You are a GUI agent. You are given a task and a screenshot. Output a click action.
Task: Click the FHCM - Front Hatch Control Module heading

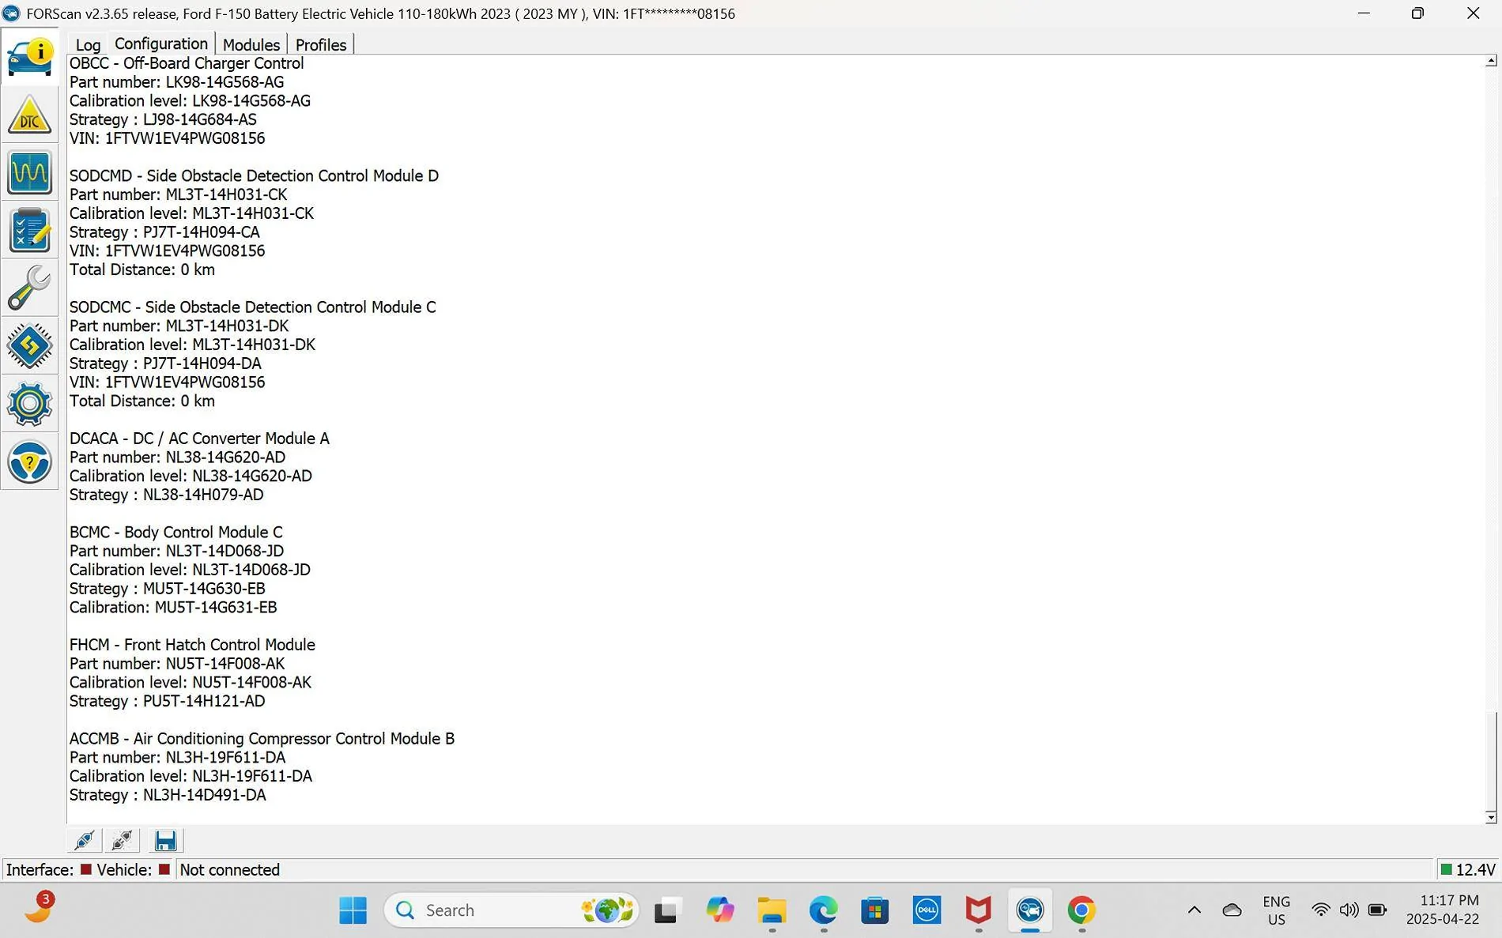coord(192,644)
